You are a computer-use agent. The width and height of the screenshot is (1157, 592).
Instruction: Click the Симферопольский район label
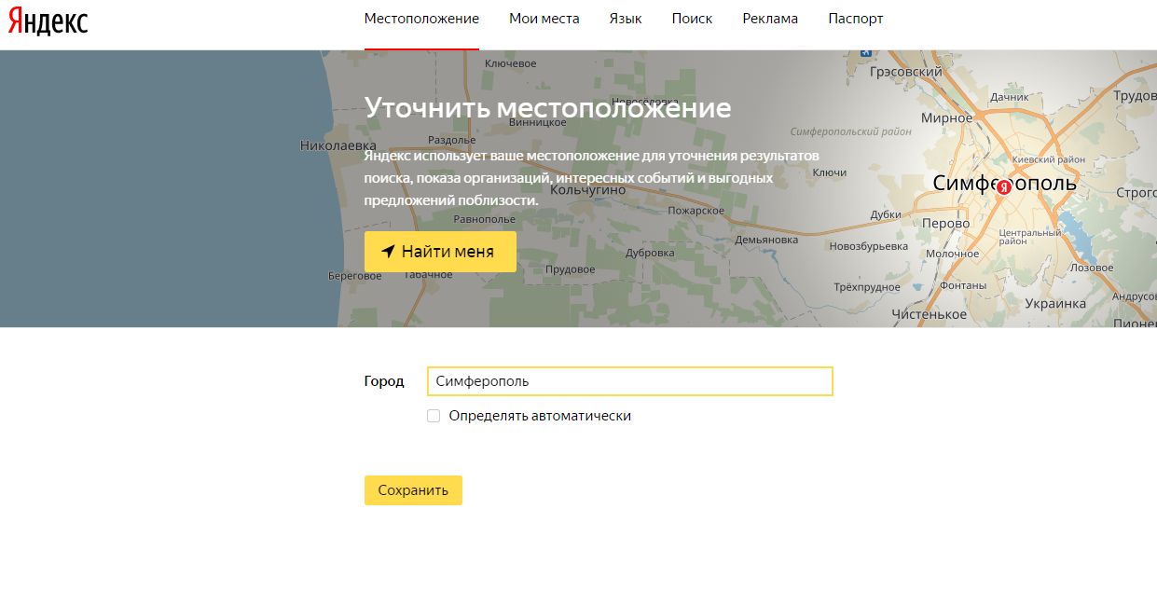pyautogui.click(x=851, y=132)
